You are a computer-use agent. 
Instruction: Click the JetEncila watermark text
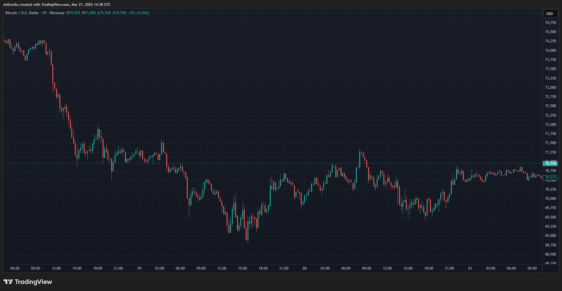coord(10,4)
